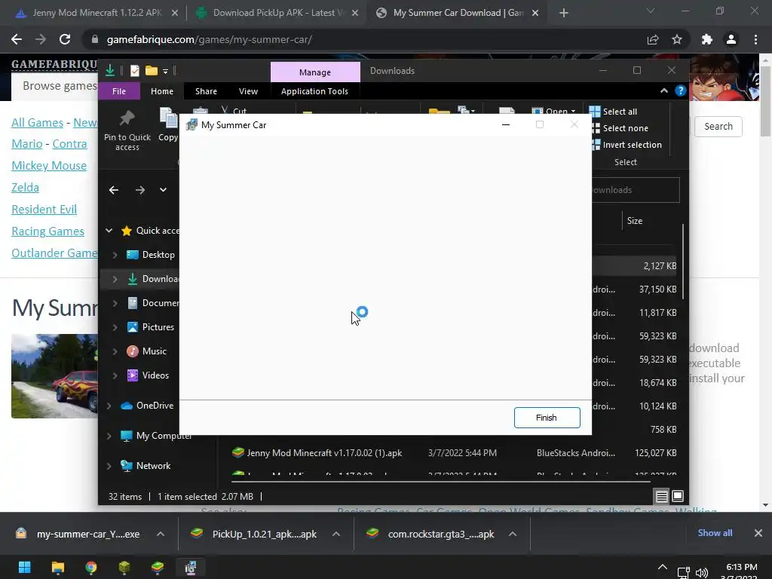
Task: Open File Explorer help icon
Action: pos(681,90)
